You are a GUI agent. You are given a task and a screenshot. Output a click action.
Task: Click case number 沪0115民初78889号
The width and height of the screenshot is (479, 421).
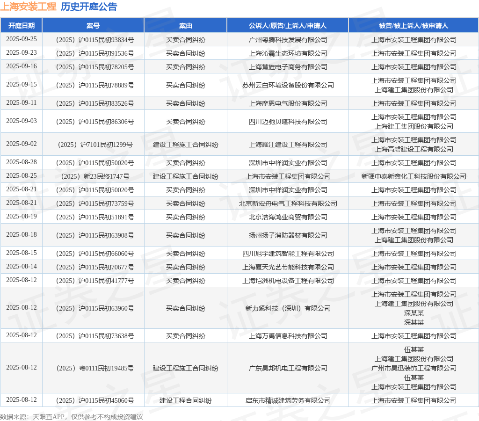click(95, 85)
